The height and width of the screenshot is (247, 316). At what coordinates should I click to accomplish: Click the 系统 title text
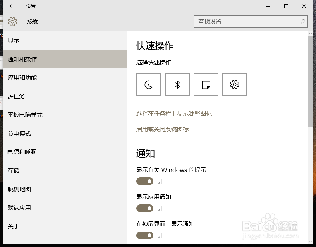pos(32,22)
